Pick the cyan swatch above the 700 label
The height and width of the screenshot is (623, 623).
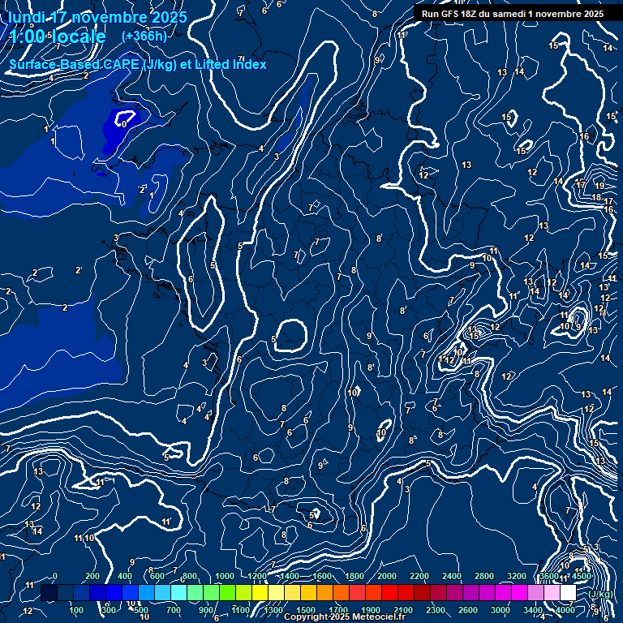[x=178, y=592]
